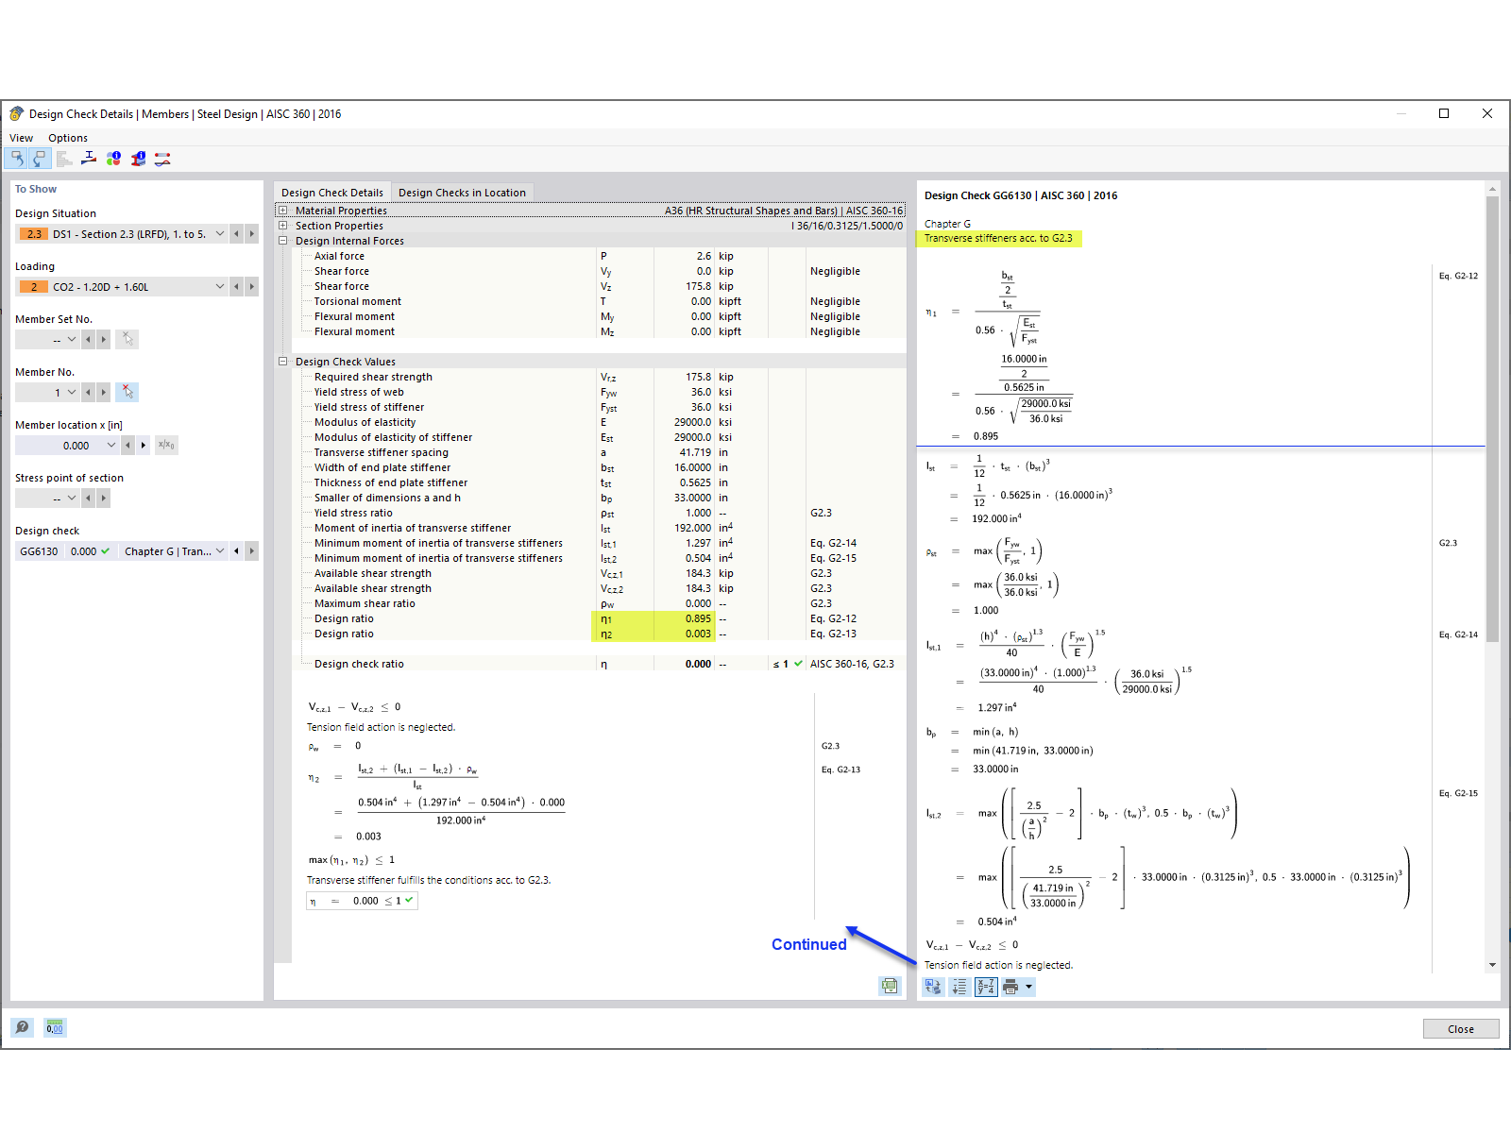Open the Design check GG6130 dropdown

tap(220, 550)
